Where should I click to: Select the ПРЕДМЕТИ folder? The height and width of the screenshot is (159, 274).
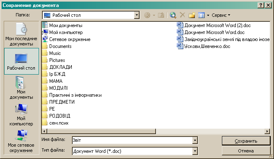[x=58, y=102]
